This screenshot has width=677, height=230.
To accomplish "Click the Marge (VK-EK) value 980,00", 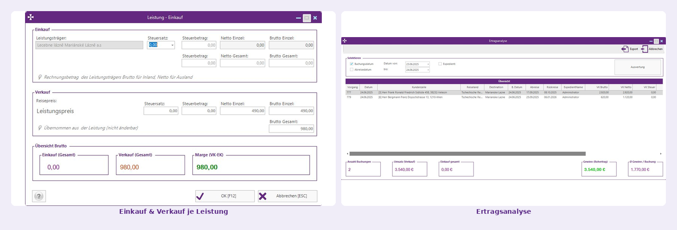I will coord(207,167).
